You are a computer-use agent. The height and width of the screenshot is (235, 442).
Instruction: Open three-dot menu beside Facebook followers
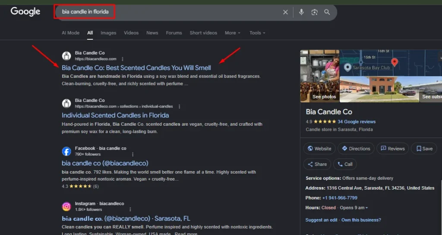pos(133,154)
